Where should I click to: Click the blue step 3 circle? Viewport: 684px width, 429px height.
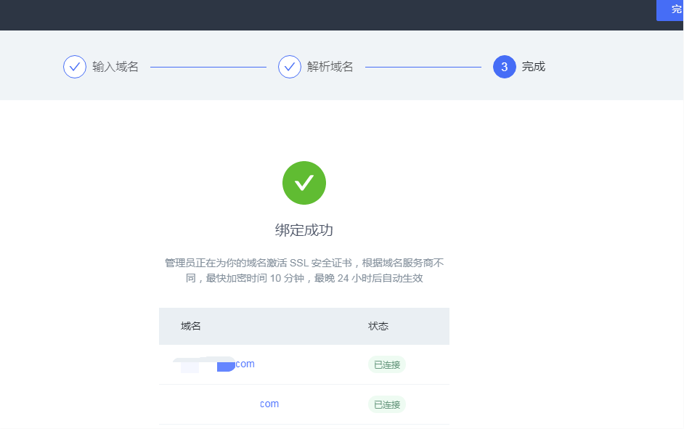[505, 67]
